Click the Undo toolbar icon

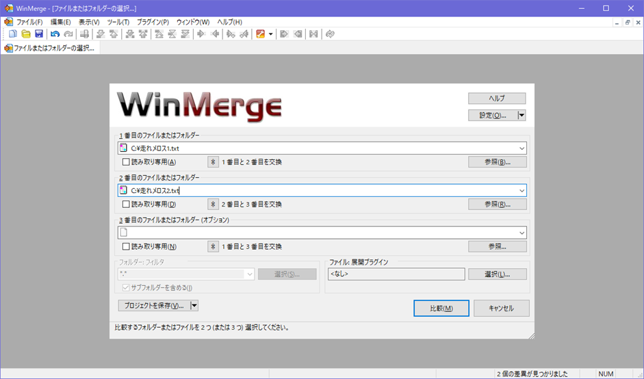[x=55, y=34]
